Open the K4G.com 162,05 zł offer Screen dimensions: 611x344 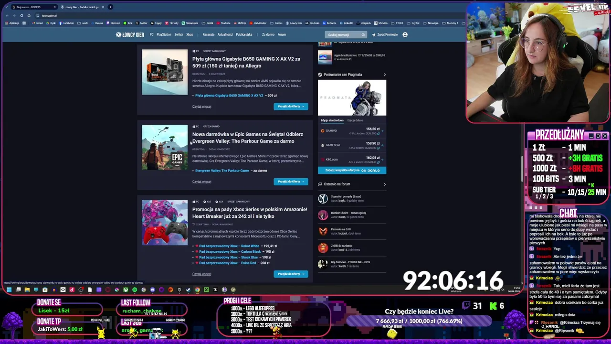coord(352,160)
